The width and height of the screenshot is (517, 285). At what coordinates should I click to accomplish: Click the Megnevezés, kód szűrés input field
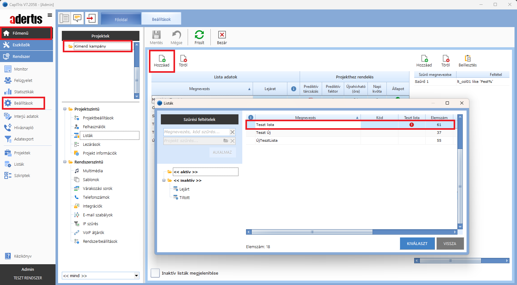196,132
